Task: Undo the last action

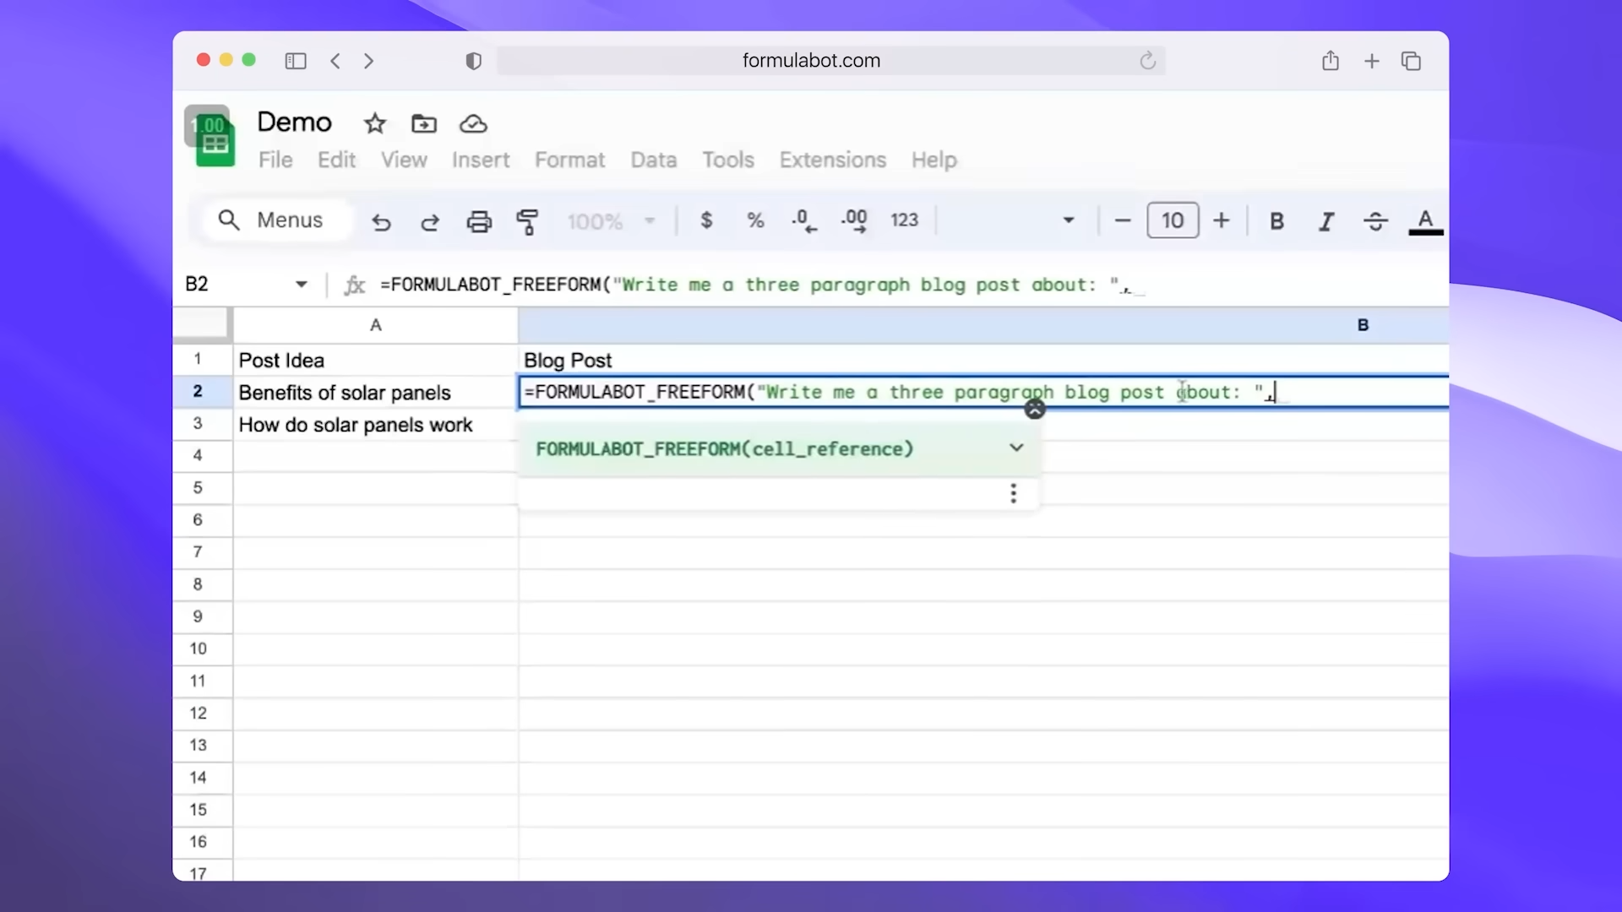Action: pos(381,221)
